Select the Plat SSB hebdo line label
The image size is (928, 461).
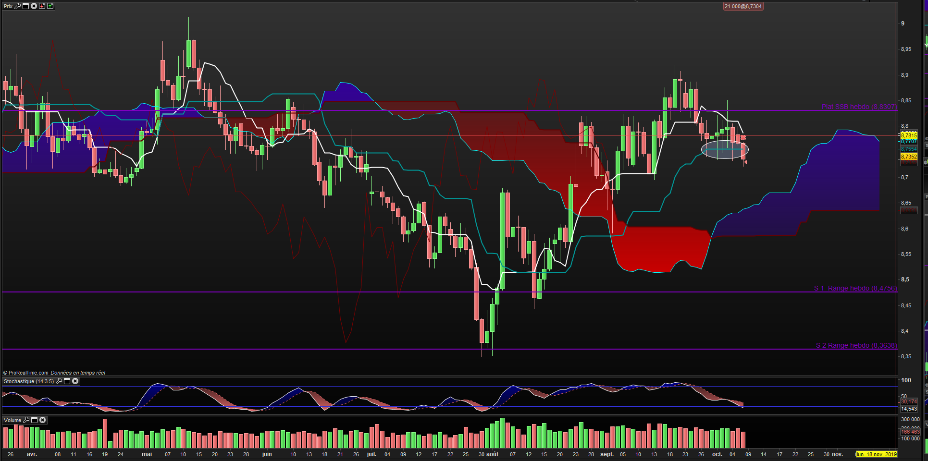[859, 107]
